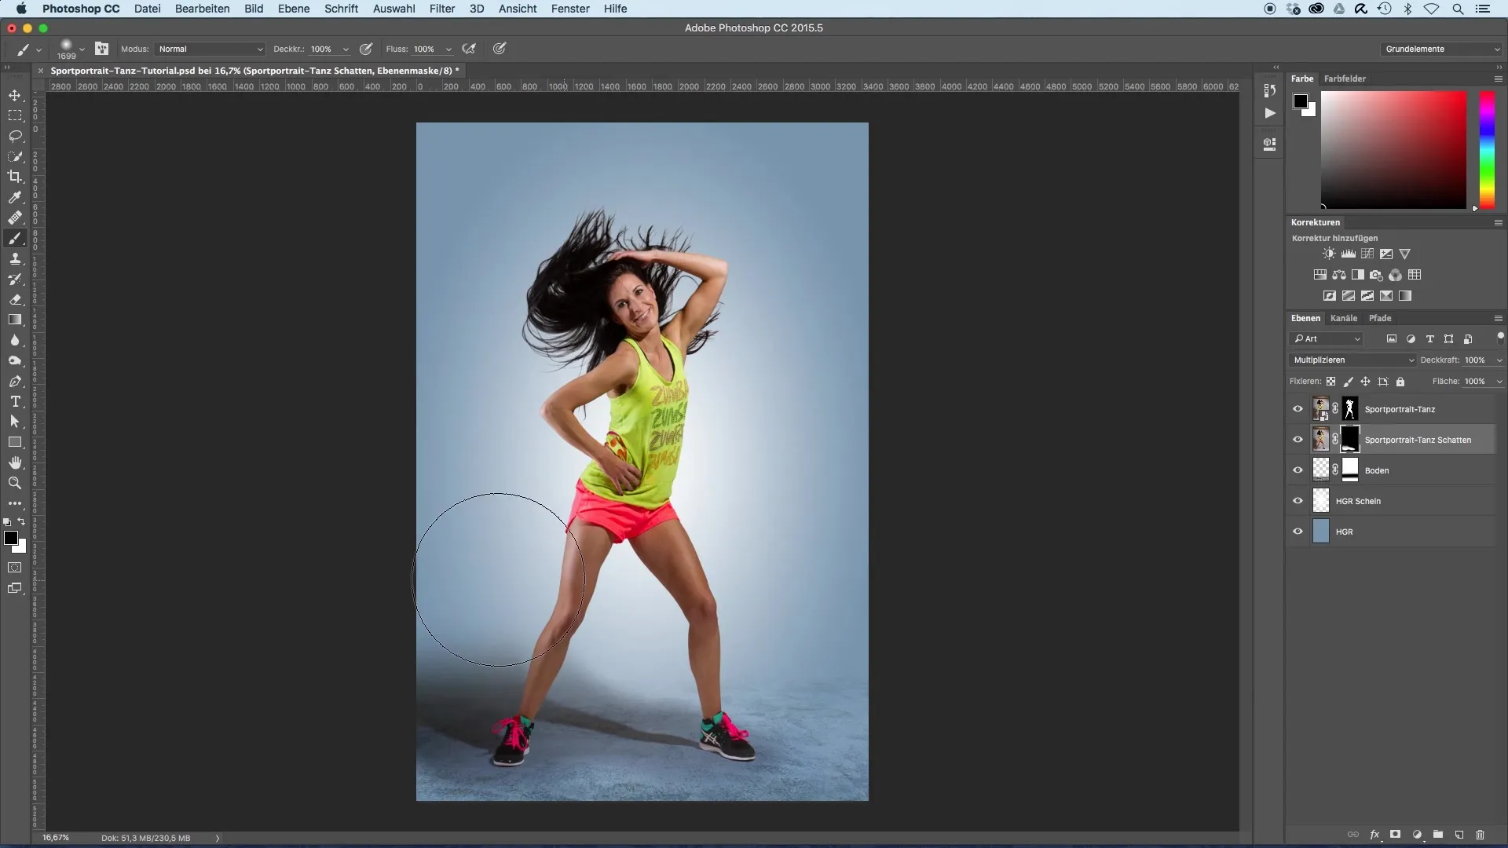Create a new adjustment layer icon
This screenshot has width=1508, height=848.
(x=1417, y=835)
